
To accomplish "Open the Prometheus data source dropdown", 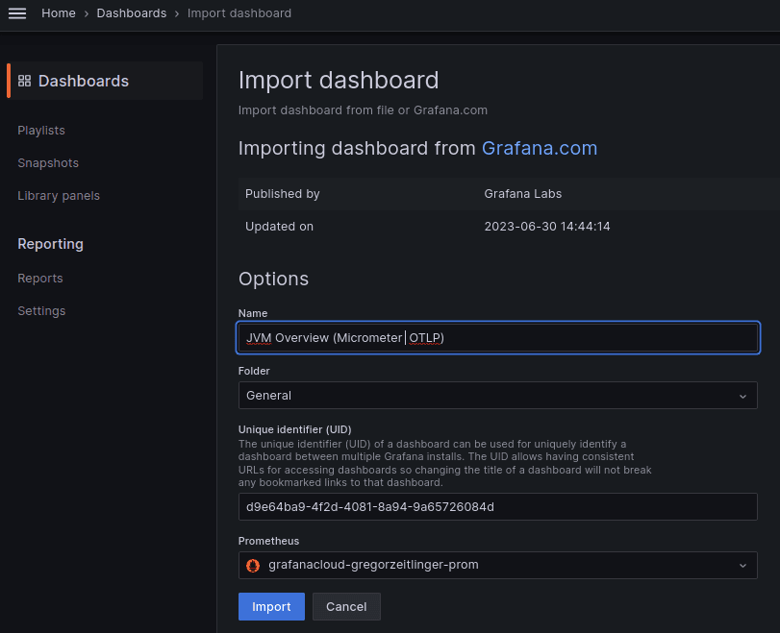I will [x=498, y=566].
